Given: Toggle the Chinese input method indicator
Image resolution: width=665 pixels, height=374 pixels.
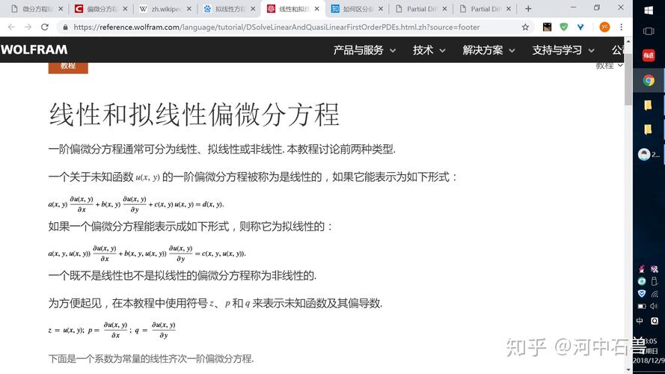Looking at the screenshot, I should 640,321.
